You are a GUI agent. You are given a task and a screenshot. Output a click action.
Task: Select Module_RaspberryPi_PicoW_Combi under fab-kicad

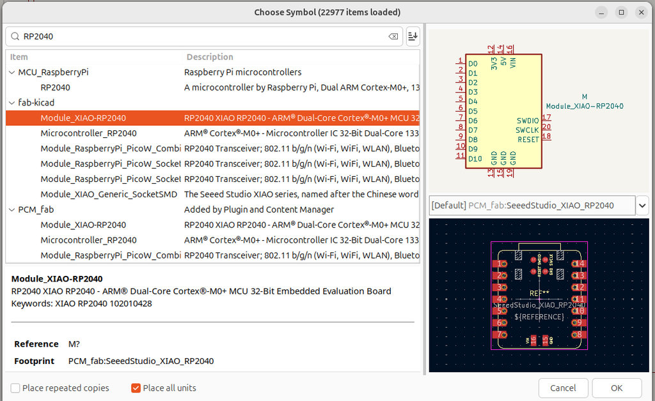[212, 148]
